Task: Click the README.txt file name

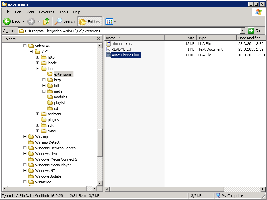Action: click(x=121, y=49)
